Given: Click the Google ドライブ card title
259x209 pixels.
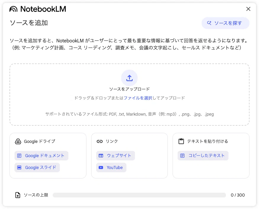Looking at the screenshot, I should pyautogui.click(x=39, y=141).
